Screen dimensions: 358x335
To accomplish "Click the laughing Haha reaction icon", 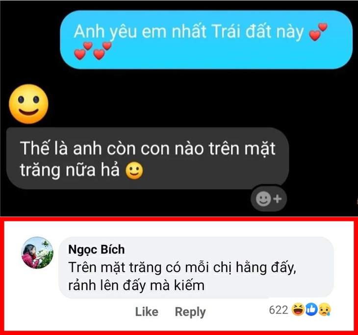I will [x=298, y=310].
